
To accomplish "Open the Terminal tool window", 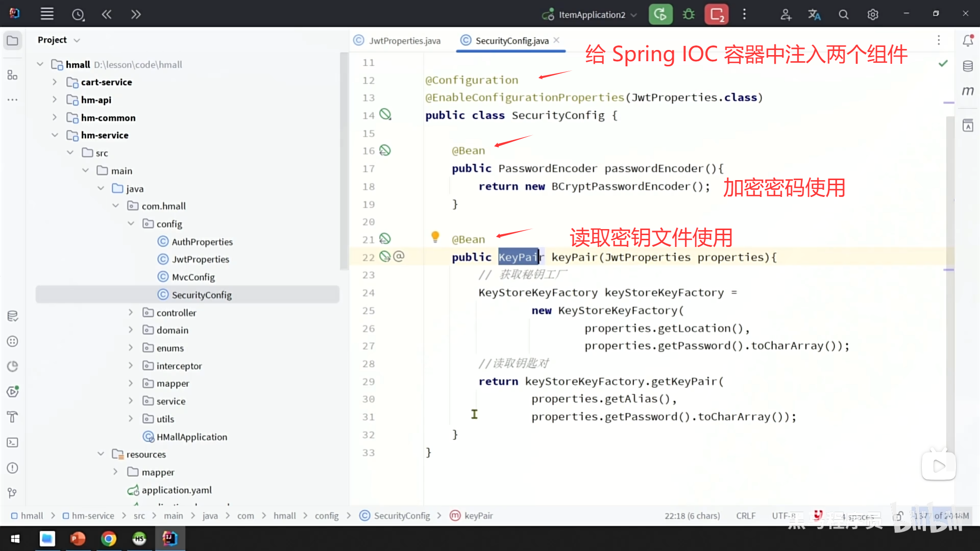I will pos(13,442).
